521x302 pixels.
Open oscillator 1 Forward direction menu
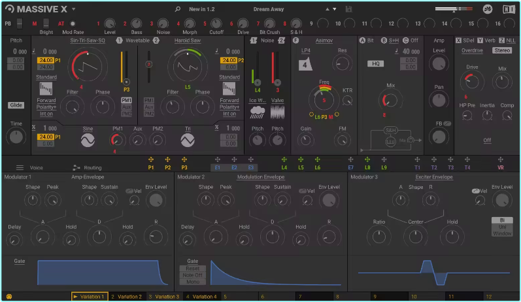(x=46, y=100)
